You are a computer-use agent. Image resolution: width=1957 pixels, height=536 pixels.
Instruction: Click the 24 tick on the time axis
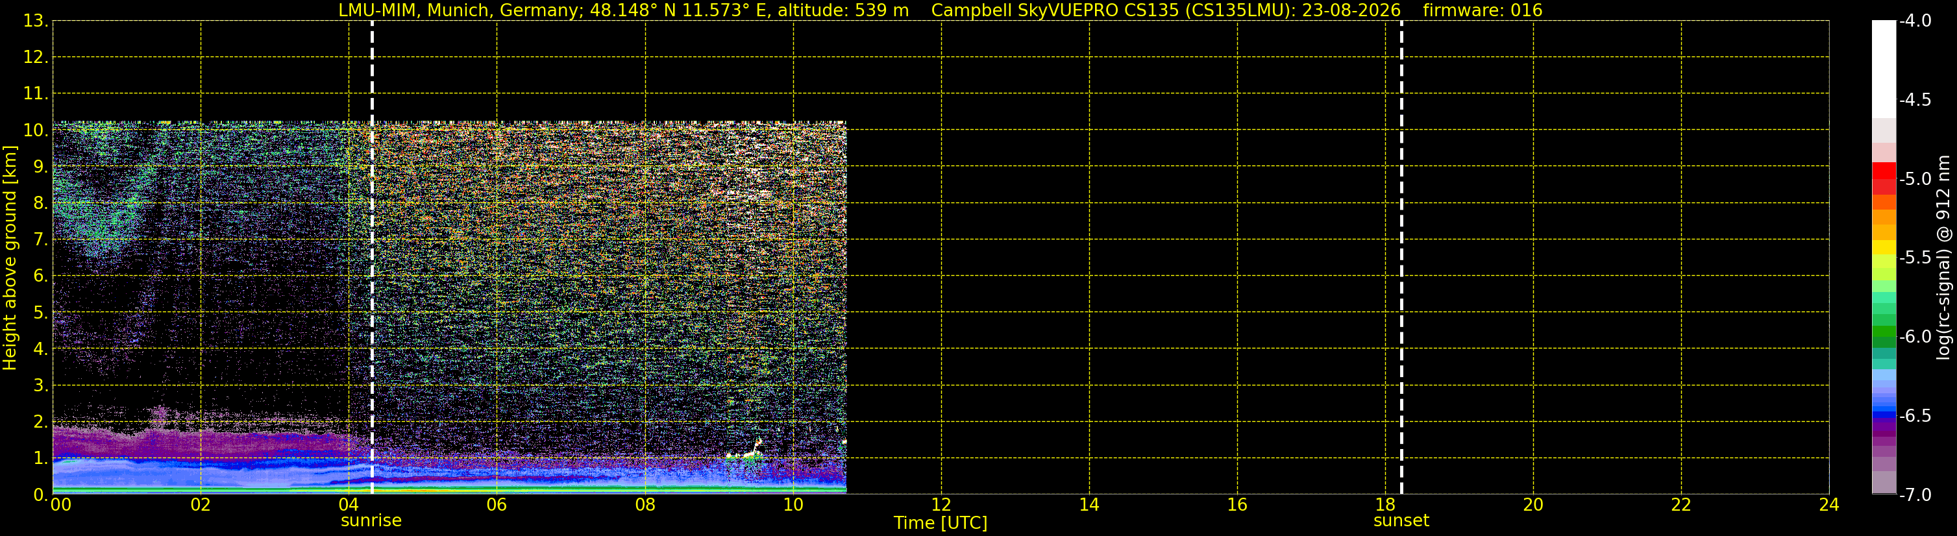tap(1829, 505)
